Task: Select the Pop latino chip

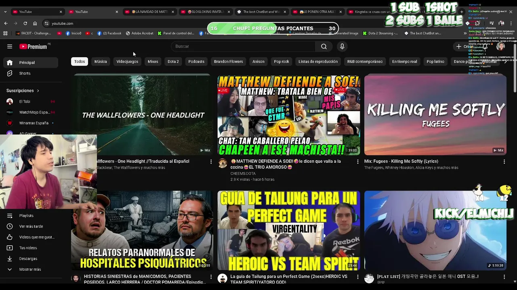Action: point(435,62)
